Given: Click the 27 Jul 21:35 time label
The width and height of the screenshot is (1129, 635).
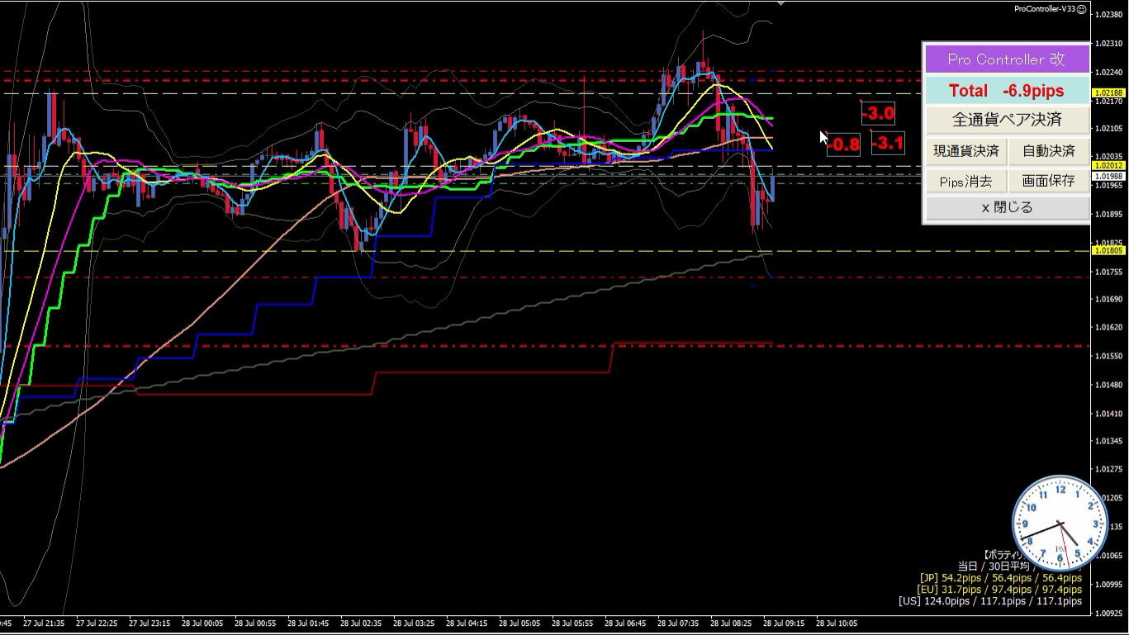Looking at the screenshot, I should click(x=44, y=623).
